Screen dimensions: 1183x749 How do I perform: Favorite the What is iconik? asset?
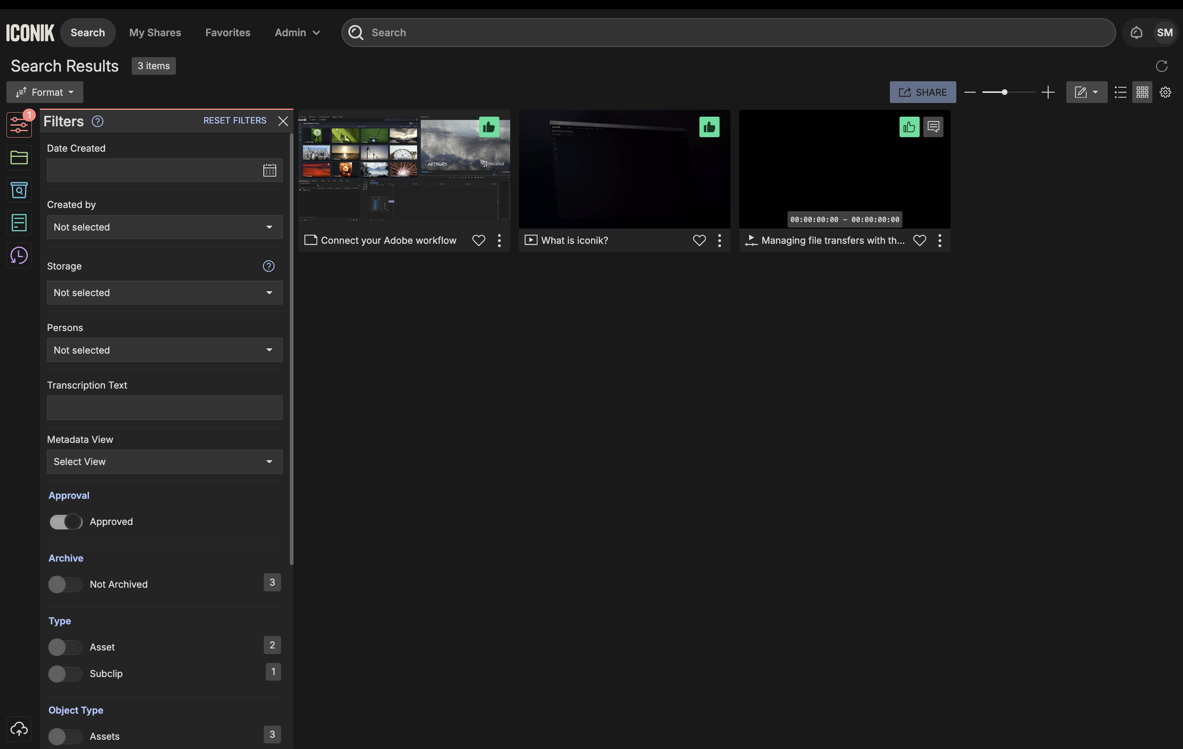[699, 241]
